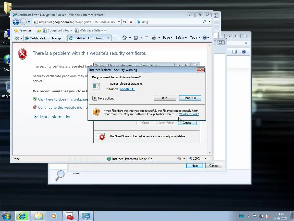This screenshot has height=221, width=294.
Task: Click 'Continue to this website' link
Action: (x=63, y=107)
